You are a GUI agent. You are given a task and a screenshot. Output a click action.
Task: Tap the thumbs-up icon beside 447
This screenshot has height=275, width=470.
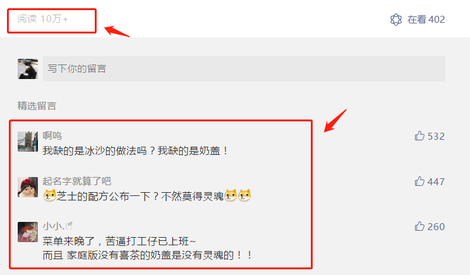click(x=419, y=181)
